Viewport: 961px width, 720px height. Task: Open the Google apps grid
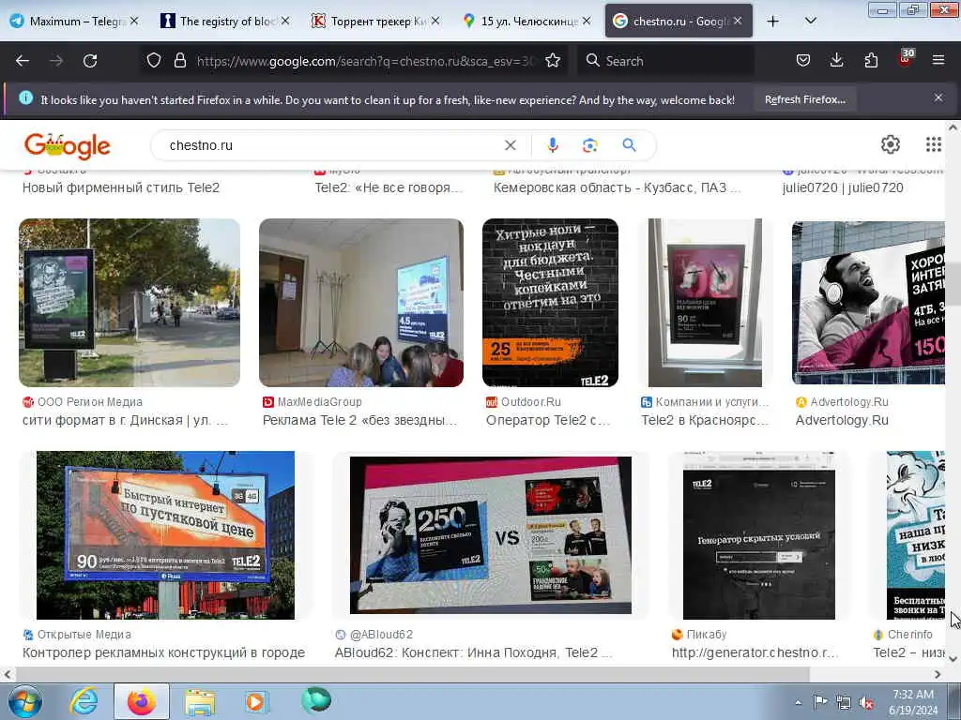click(x=933, y=144)
